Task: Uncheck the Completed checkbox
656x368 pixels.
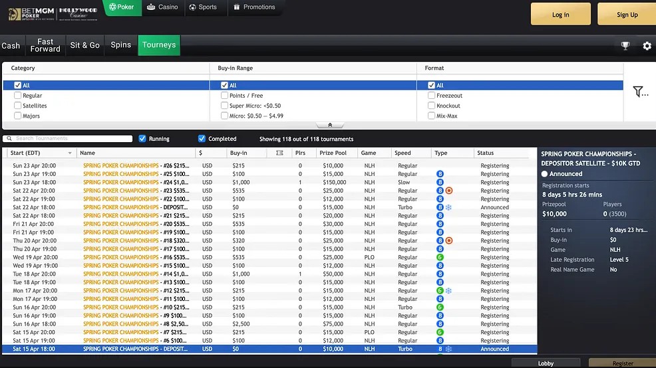Action: [x=202, y=139]
